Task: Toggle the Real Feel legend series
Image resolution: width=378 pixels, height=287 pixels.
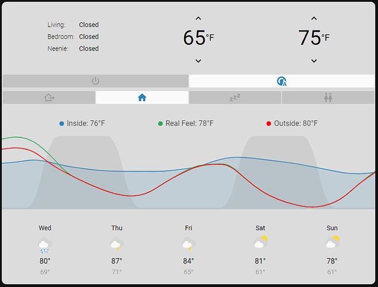Action: pos(186,123)
